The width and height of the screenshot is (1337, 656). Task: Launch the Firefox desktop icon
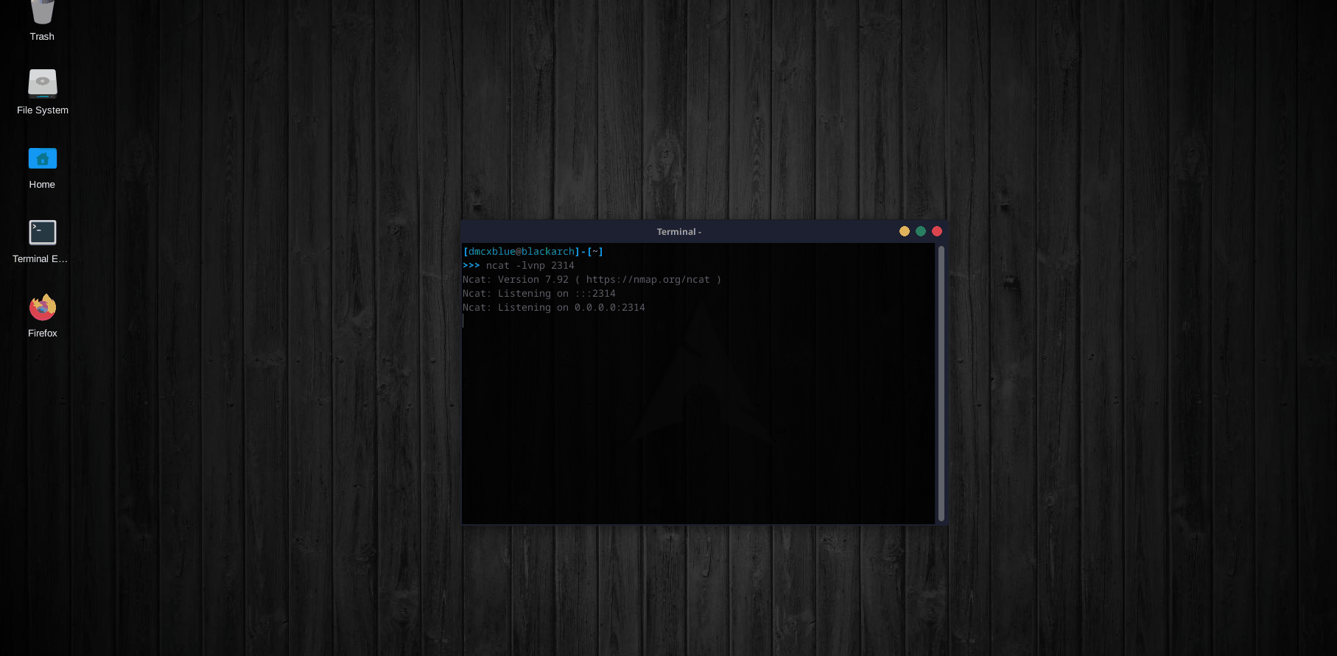(x=43, y=307)
